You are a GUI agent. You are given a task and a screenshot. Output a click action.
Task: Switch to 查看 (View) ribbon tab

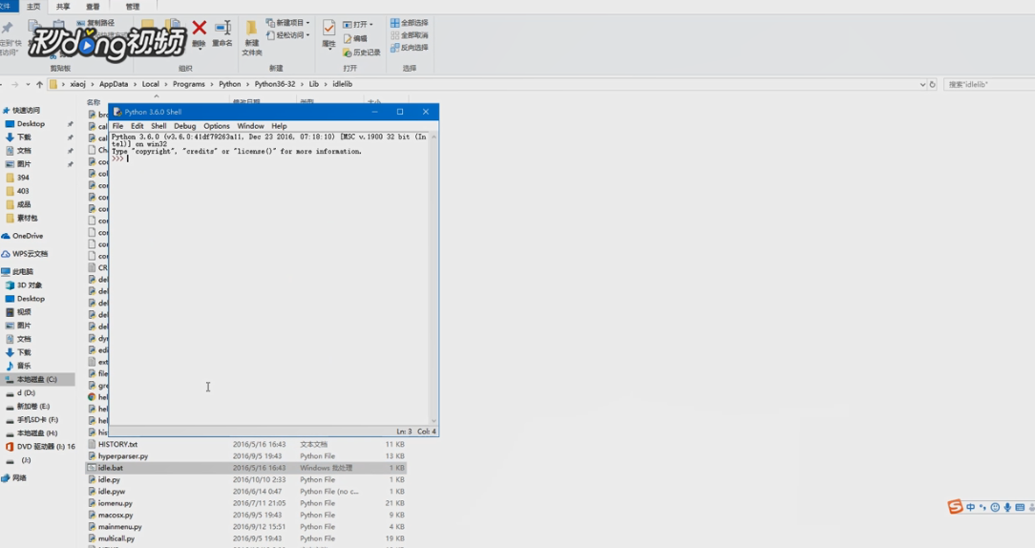pyautogui.click(x=93, y=7)
